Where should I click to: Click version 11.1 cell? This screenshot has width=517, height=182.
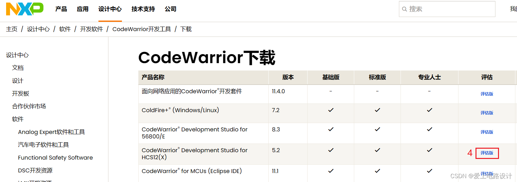pyautogui.click(x=275, y=171)
